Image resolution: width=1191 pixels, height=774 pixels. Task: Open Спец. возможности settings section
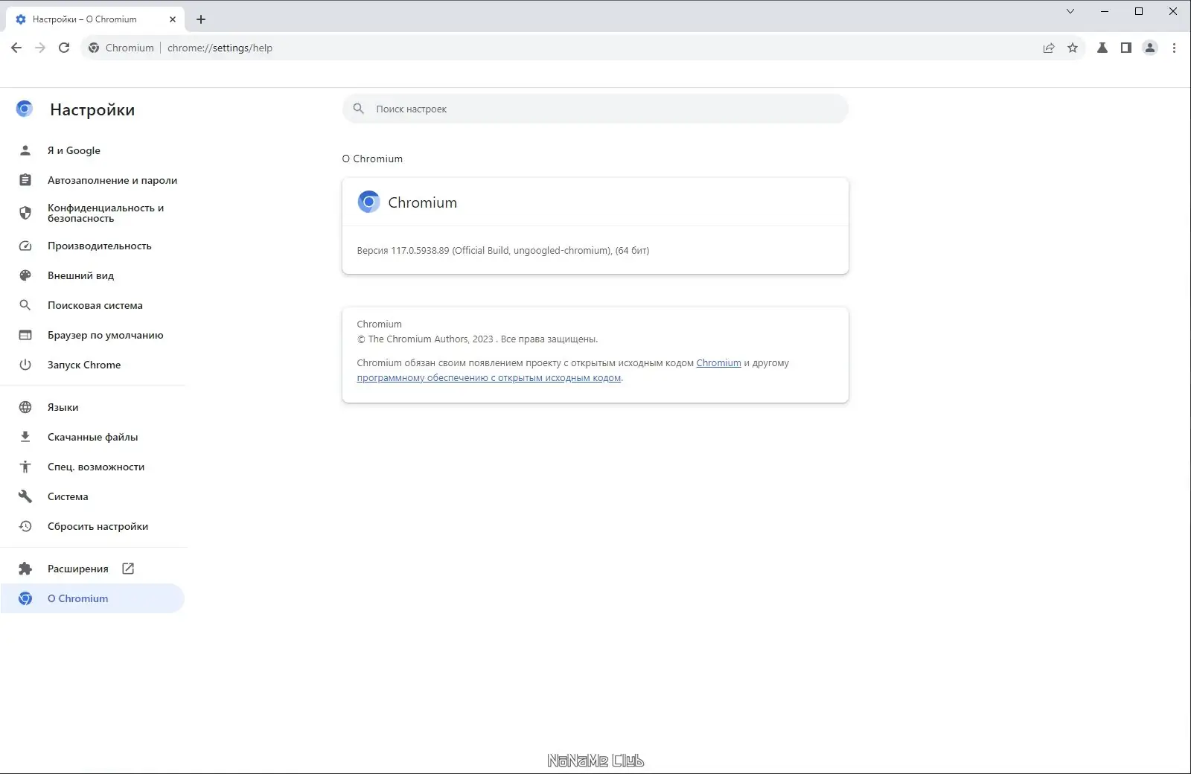[x=92, y=467]
